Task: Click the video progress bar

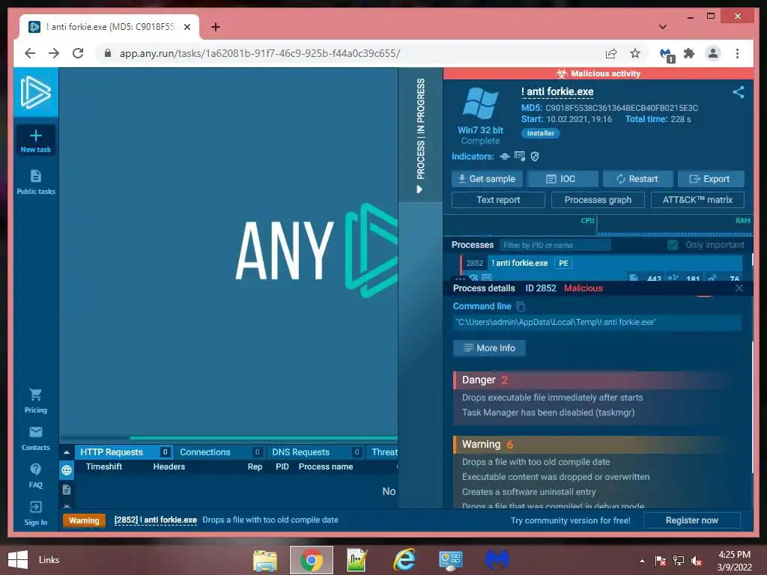Action: pos(229,437)
